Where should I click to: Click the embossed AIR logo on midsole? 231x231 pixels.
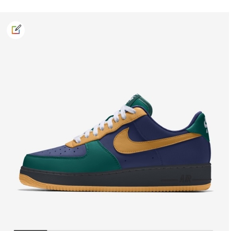(186, 179)
